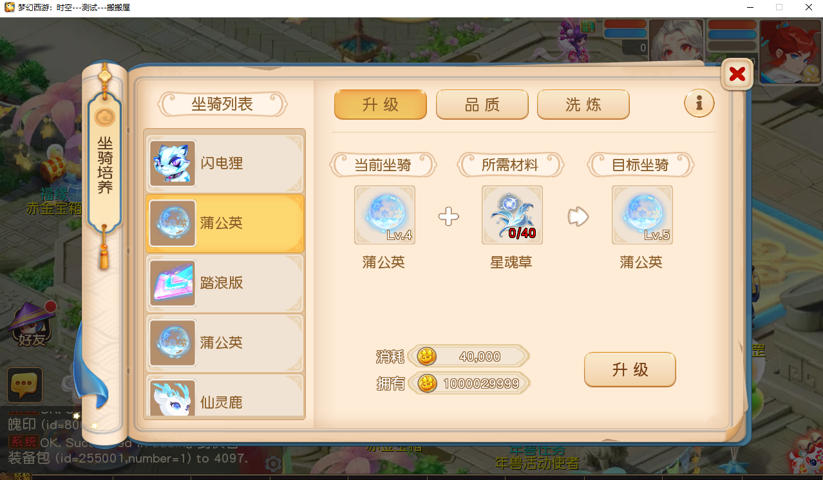The height and width of the screenshot is (480, 823).
Task: Select the highlighted 蒲公英 mount entry
Action: (225, 223)
